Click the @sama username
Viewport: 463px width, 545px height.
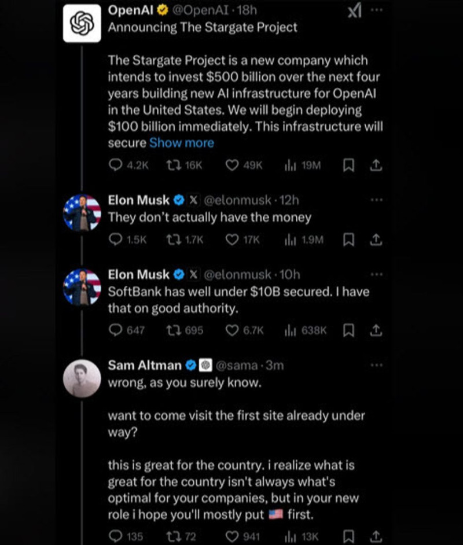tap(238, 365)
